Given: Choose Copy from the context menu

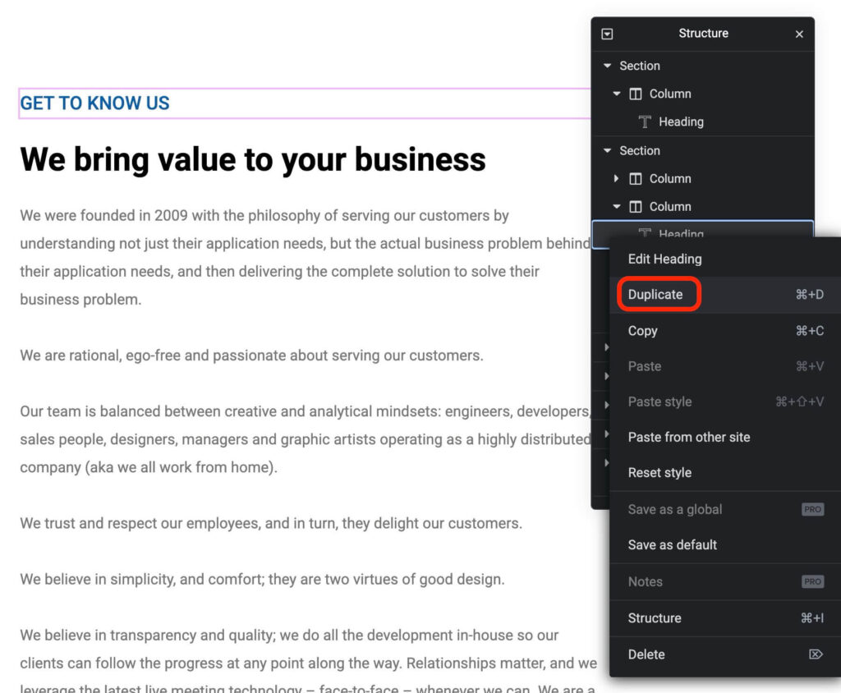Looking at the screenshot, I should click(x=642, y=331).
